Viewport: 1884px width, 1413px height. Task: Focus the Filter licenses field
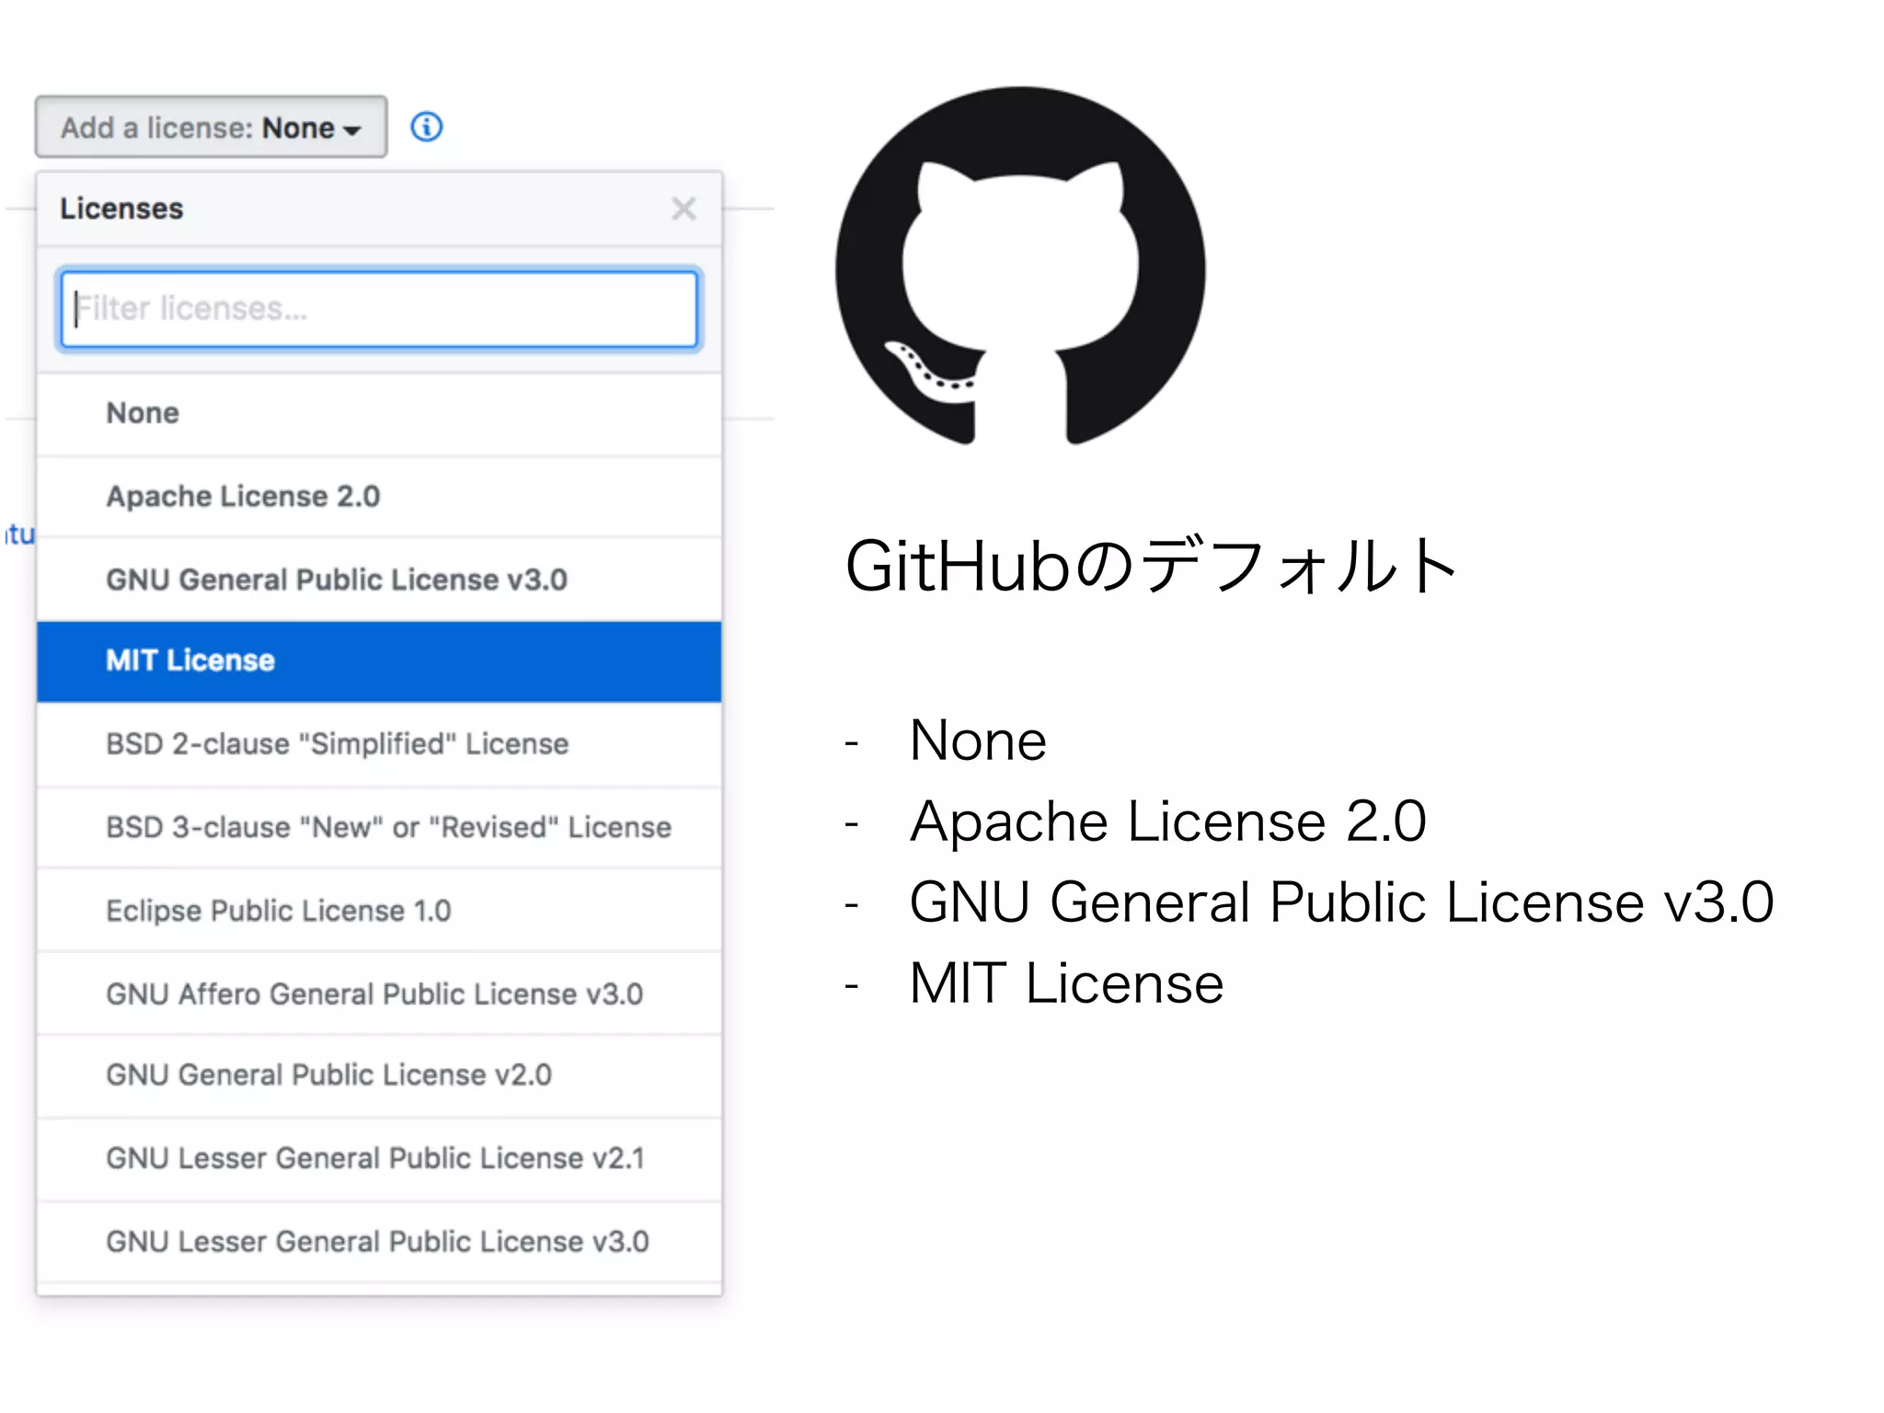(x=379, y=309)
